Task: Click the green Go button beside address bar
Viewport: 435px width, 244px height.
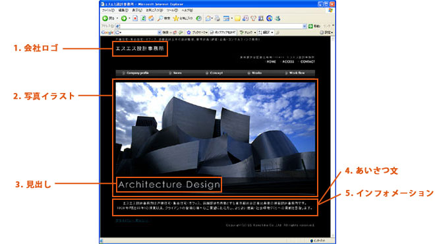Action: point(310,26)
